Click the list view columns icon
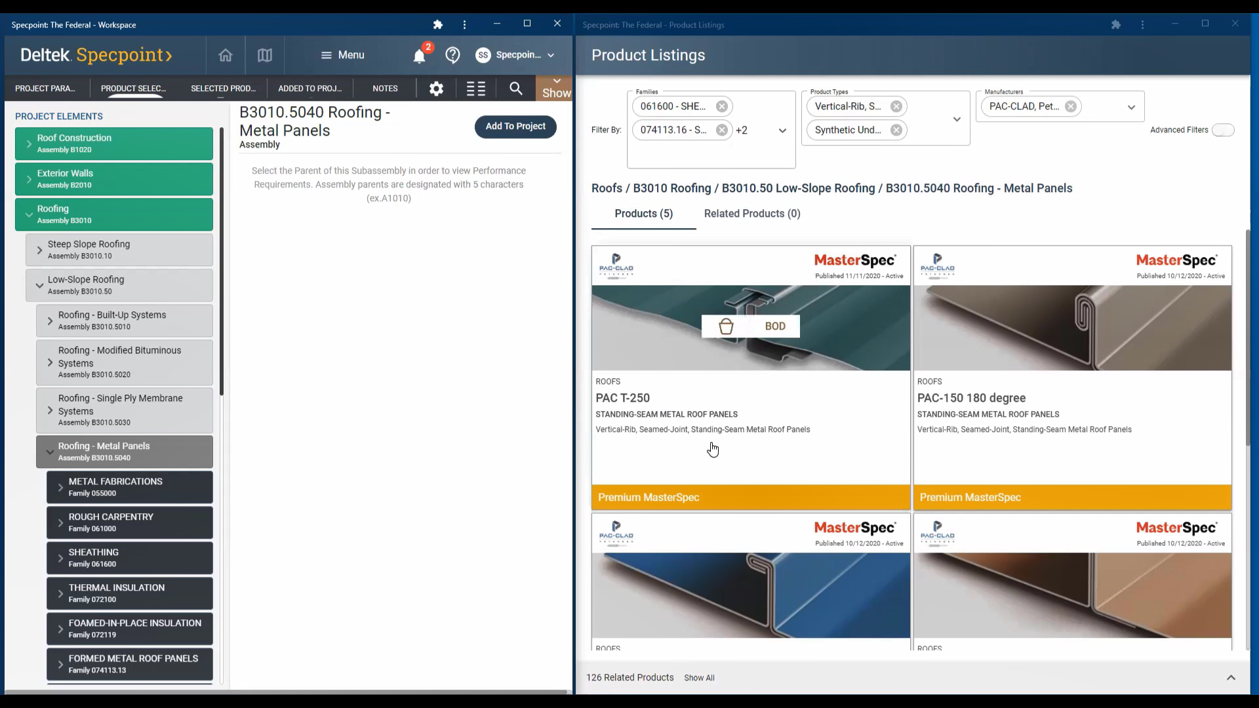1259x708 pixels. [476, 88]
